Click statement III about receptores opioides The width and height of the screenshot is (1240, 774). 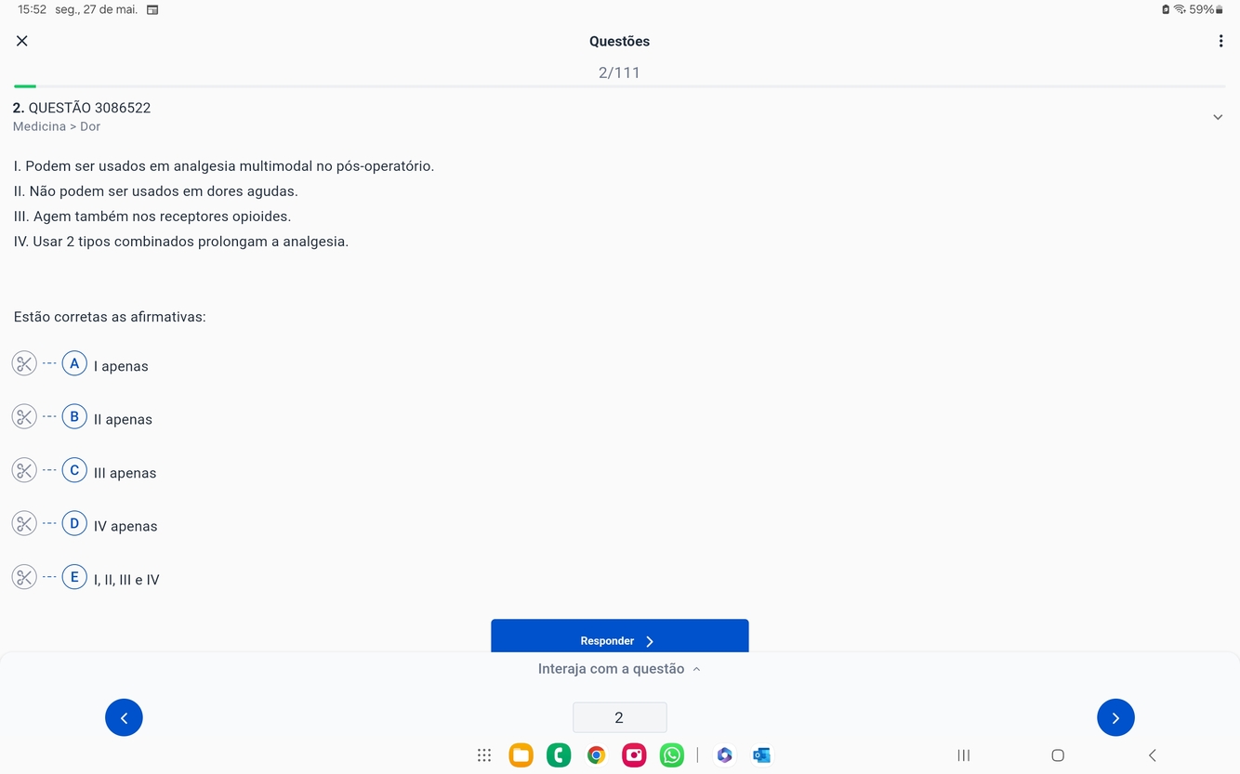(x=152, y=216)
